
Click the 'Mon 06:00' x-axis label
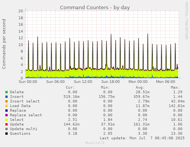166,82
